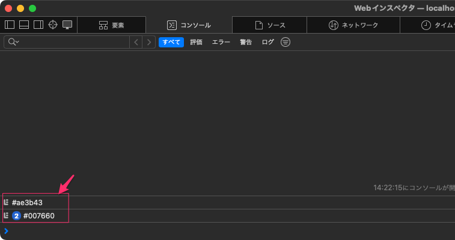This screenshot has height=240, width=455.
Task: Toggle the すべて filter
Action: click(x=171, y=42)
